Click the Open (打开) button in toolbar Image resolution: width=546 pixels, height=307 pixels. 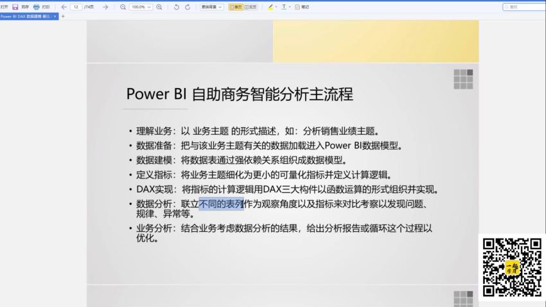pos(4,7)
